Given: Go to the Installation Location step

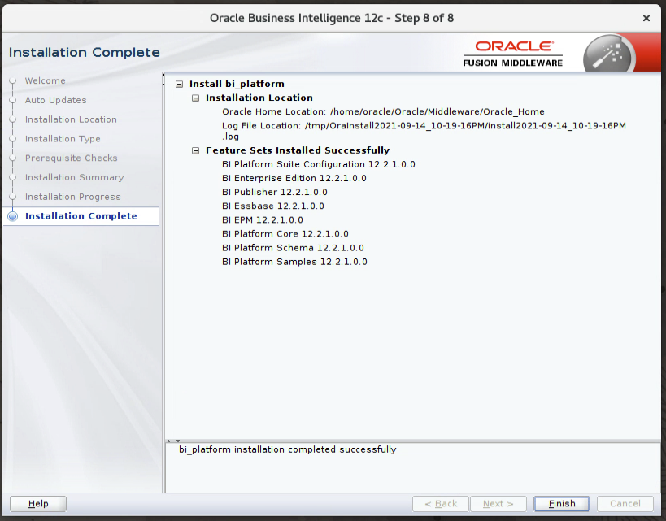Looking at the screenshot, I should [x=71, y=119].
